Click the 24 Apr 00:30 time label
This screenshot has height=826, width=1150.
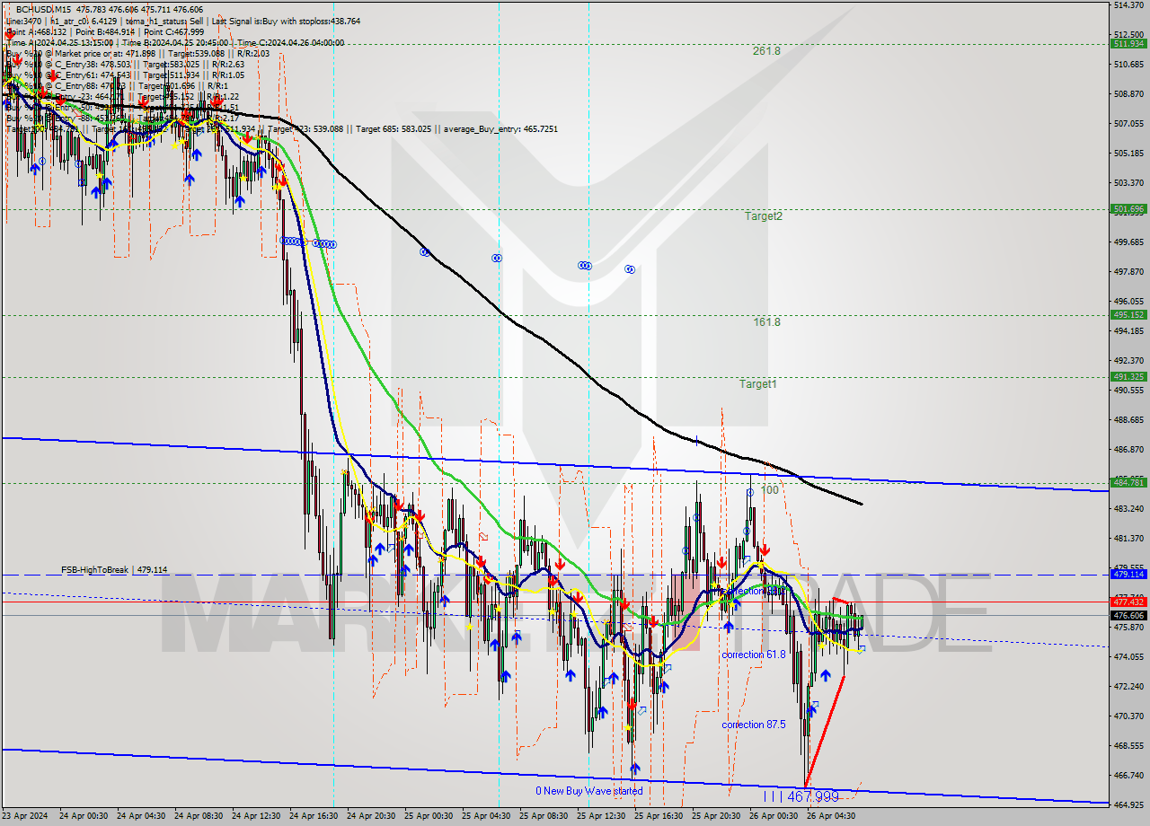click(84, 816)
